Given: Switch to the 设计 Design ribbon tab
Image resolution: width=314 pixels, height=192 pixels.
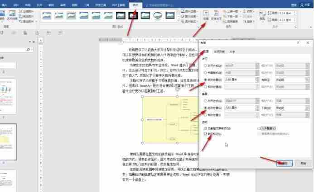Looking at the screenshot, I should point(16,5).
